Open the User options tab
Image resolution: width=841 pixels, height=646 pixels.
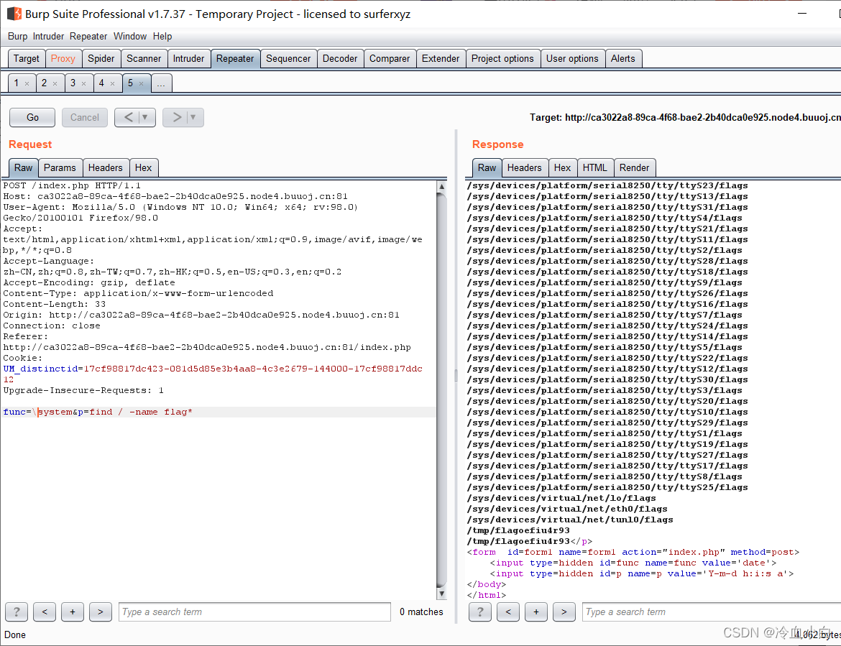[572, 58]
